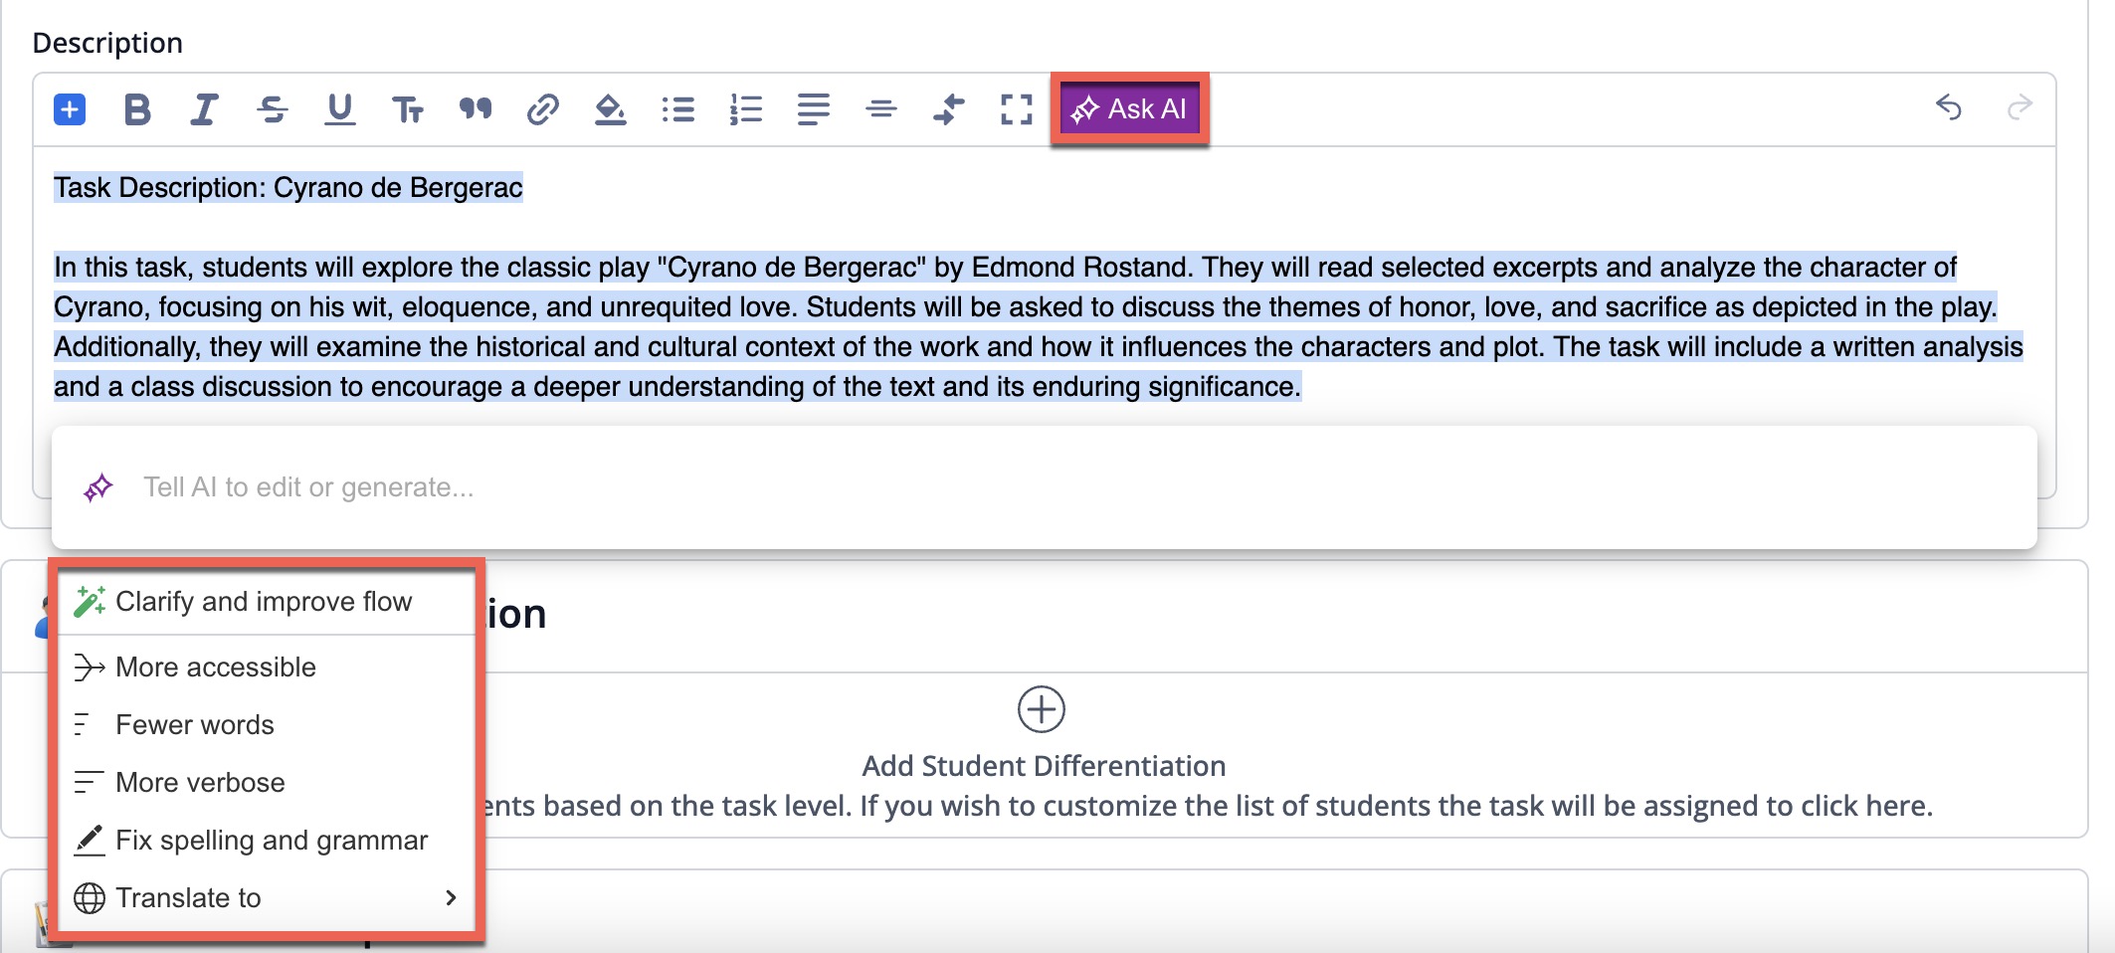Toggle italic formatting

pyautogui.click(x=204, y=109)
